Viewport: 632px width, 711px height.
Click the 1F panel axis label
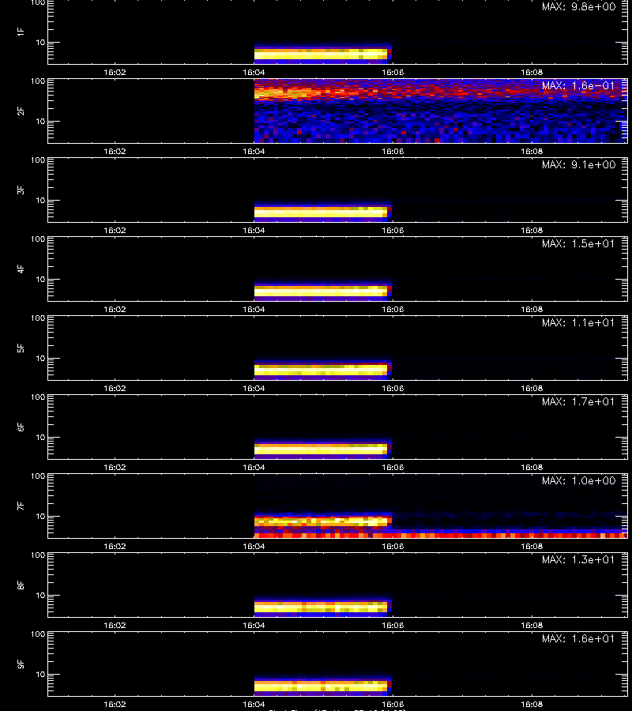point(21,32)
